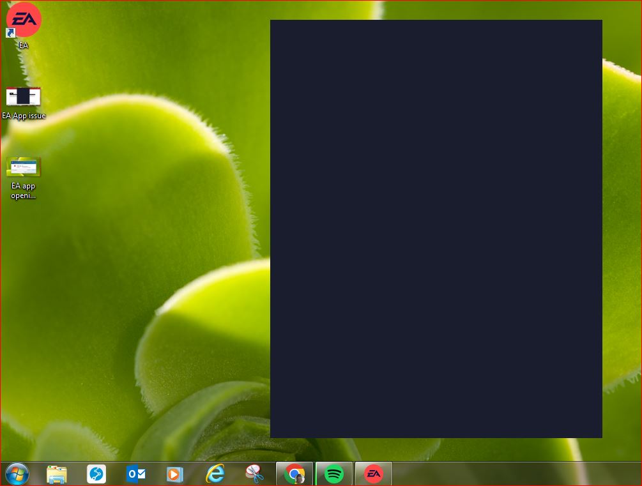Open Outlook from the taskbar
This screenshot has height=486, width=642.
(x=135, y=474)
